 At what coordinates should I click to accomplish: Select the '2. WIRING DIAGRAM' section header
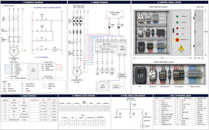coord(99,2)
